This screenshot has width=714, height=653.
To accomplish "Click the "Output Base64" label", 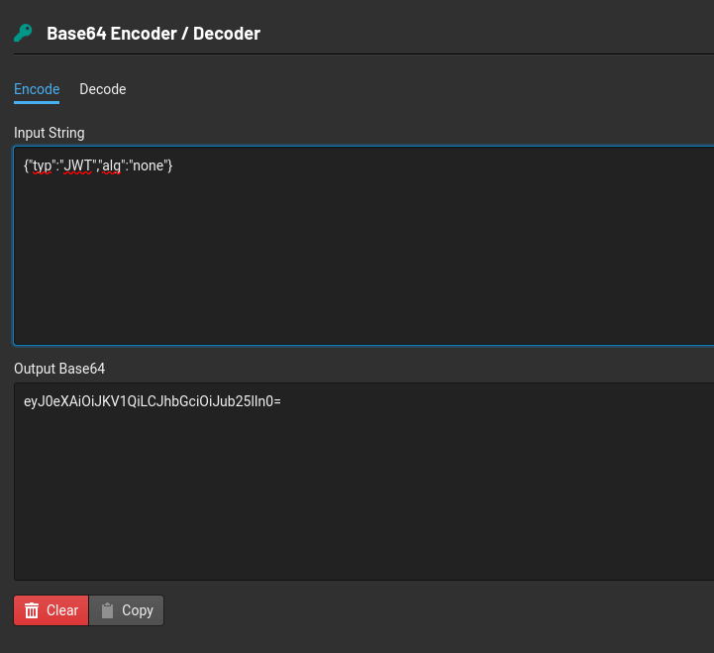I will tap(59, 369).
